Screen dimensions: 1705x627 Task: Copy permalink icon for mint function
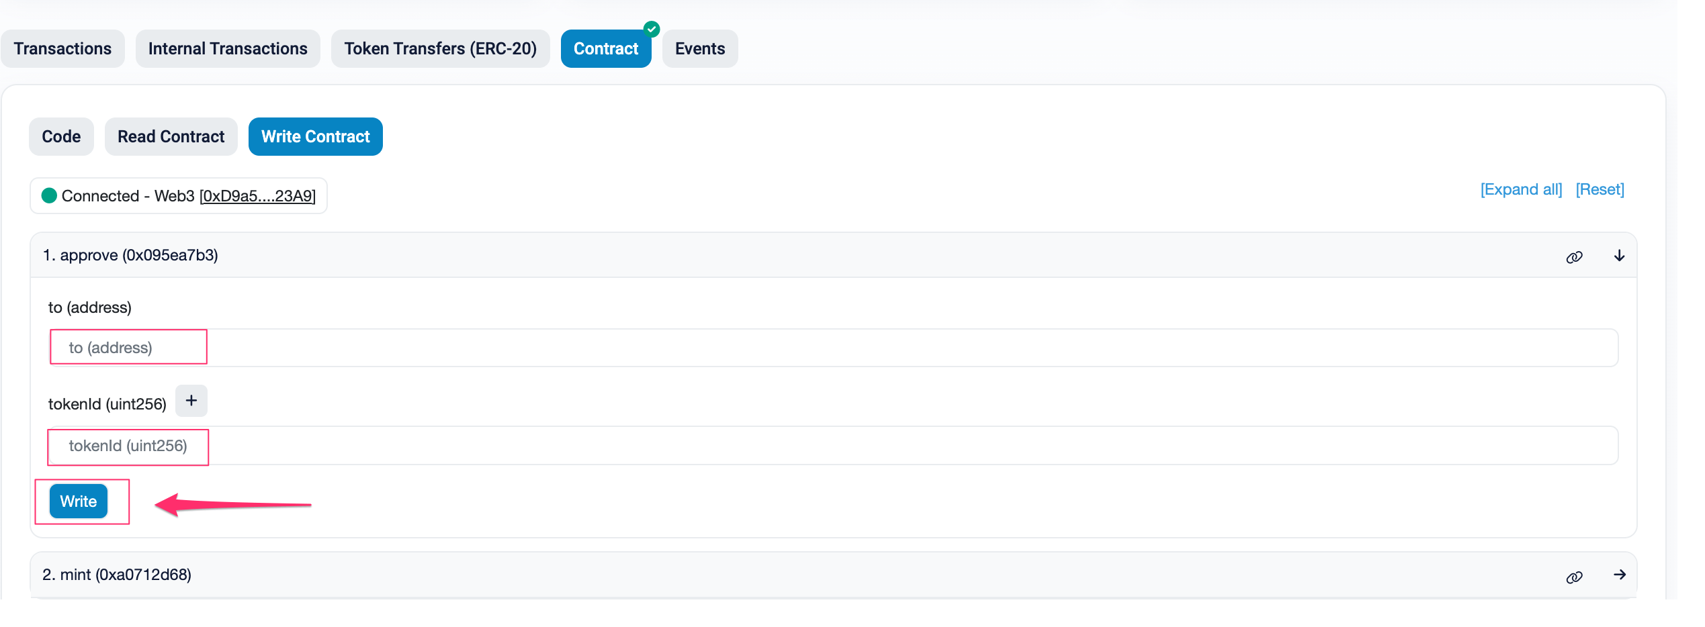click(x=1574, y=577)
